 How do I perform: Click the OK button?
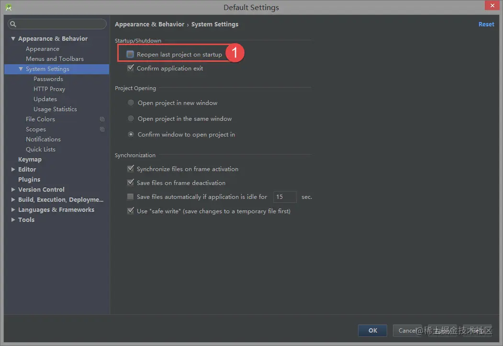tap(372, 331)
